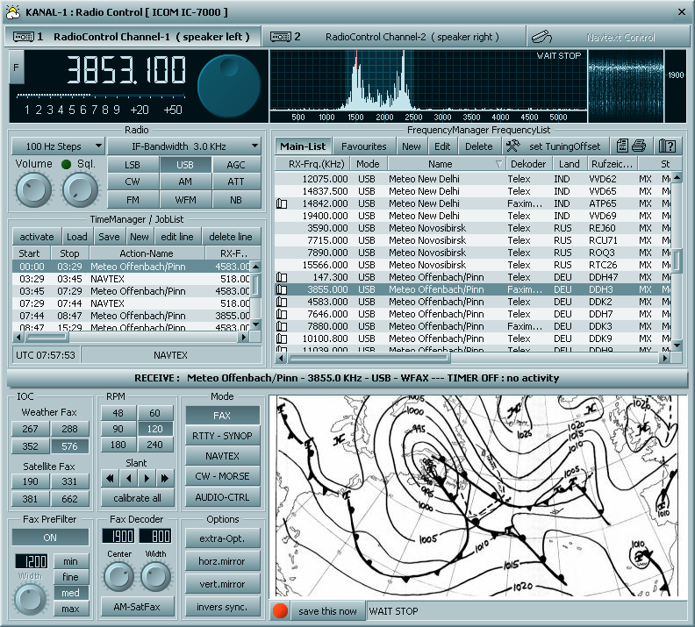Expand the IF-Bandwidth 3.0 KHz dropdown
Viewport: 695px width, 627px height.
(x=184, y=146)
